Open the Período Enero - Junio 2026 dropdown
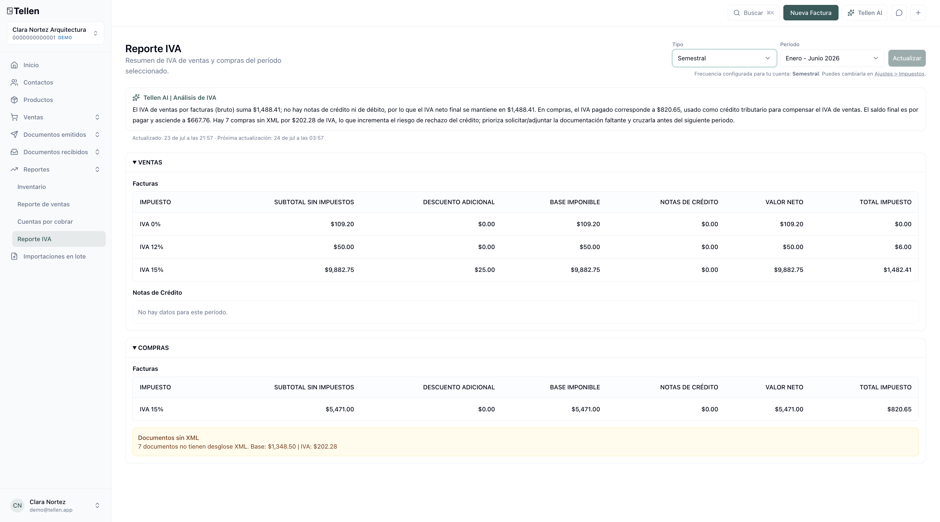The height and width of the screenshot is (522, 940). [x=832, y=58]
